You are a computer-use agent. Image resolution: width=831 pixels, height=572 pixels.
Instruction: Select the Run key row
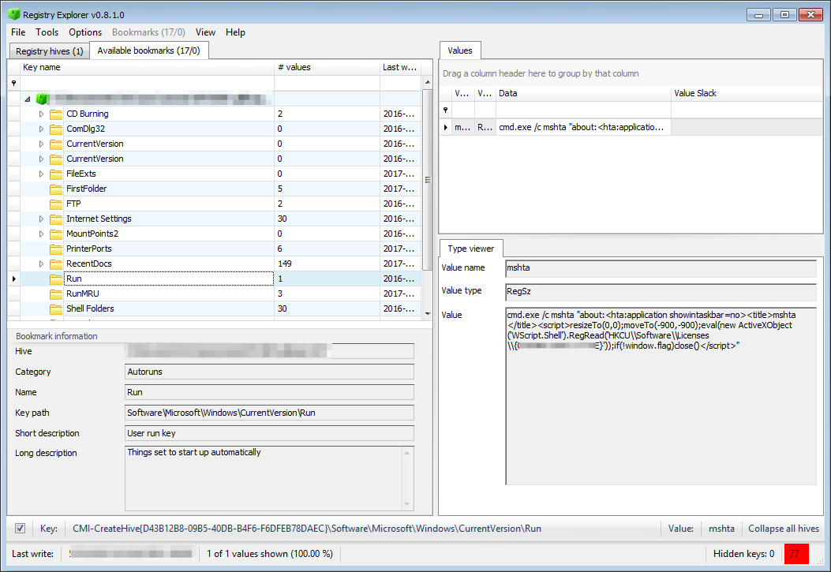click(220, 279)
